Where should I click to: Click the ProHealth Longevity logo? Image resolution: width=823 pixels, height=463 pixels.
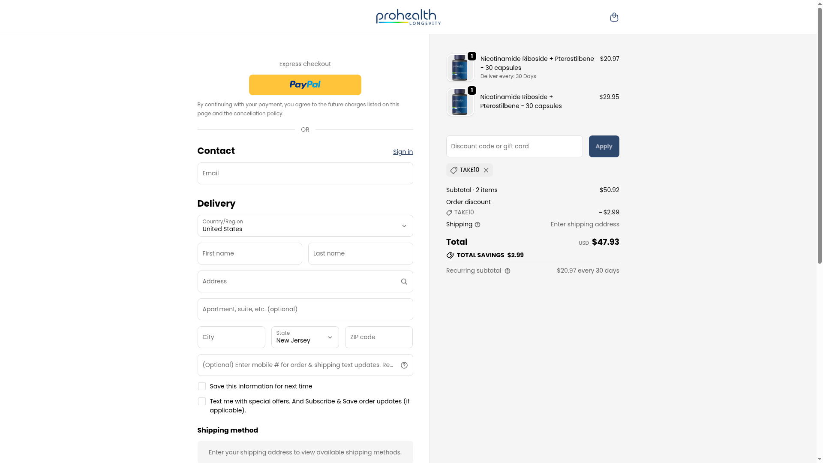click(408, 17)
